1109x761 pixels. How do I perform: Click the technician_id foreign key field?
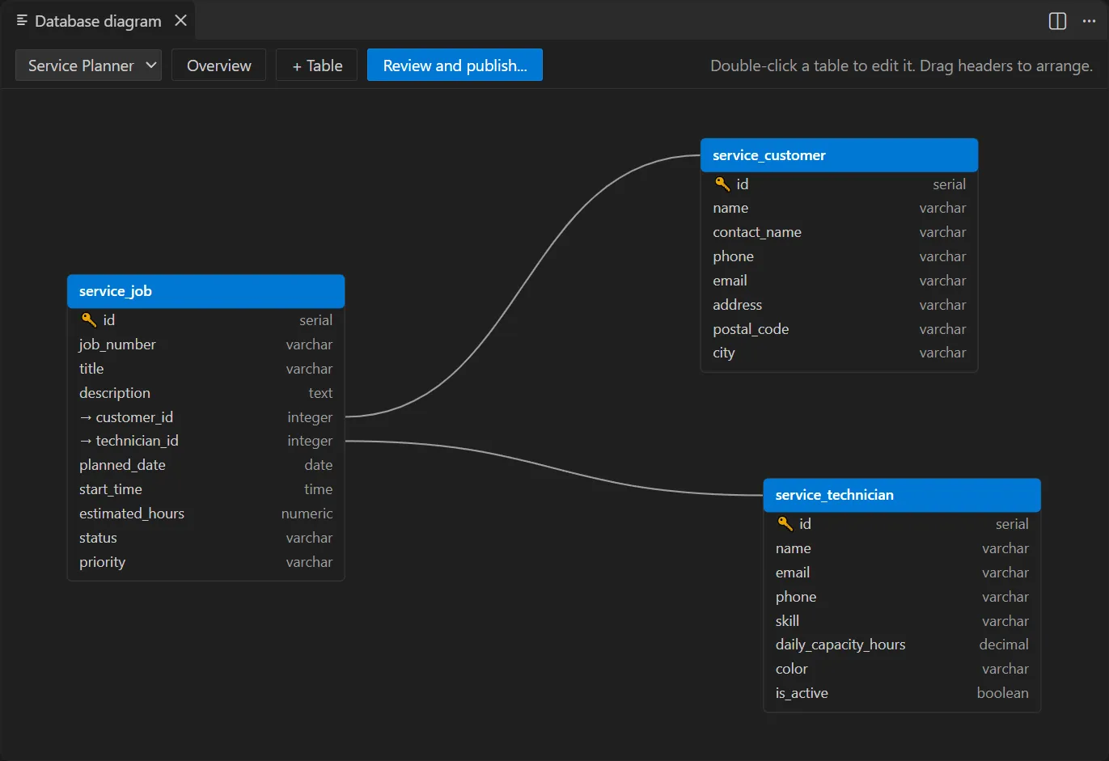pyautogui.click(x=206, y=441)
